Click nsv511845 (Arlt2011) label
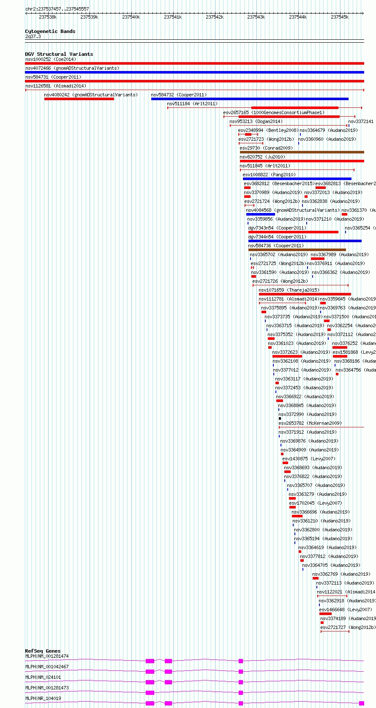Image resolution: width=376 pixels, height=708 pixels. click(265, 166)
